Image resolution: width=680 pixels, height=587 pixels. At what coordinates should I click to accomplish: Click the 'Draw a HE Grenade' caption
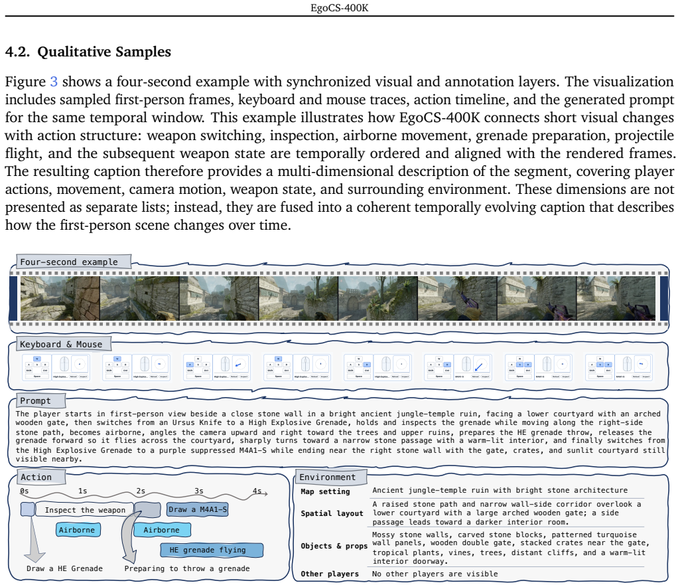coord(64,568)
